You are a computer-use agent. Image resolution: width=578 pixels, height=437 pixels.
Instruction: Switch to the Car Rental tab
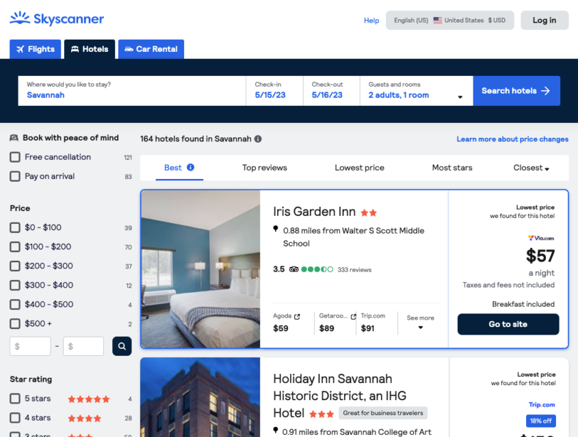point(150,49)
